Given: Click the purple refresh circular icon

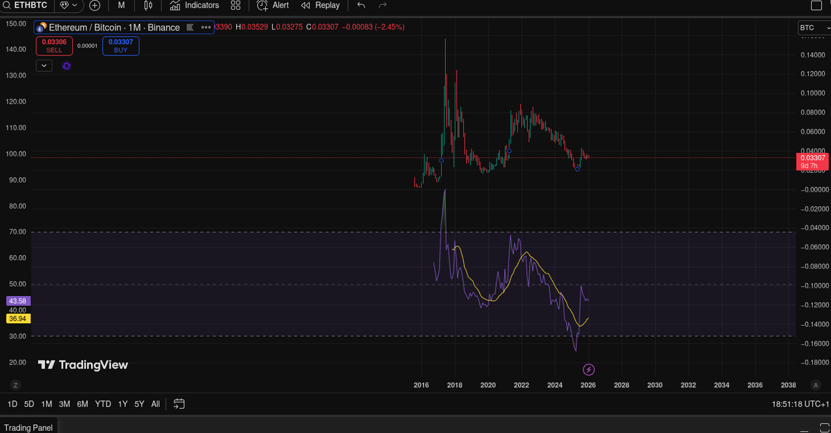Looking at the screenshot, I should [66, 66].
